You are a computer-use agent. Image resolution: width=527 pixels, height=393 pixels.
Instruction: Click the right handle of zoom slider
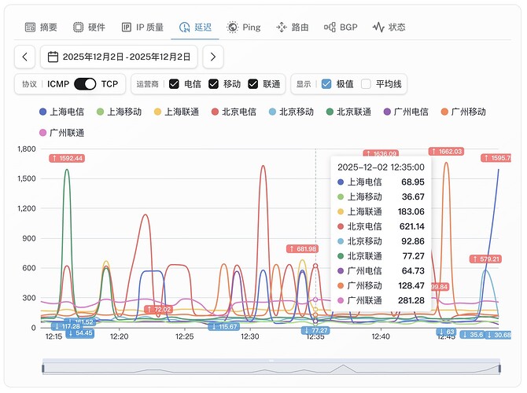pos(499,369)
